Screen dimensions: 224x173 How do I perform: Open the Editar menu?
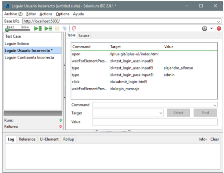point(31,14)
